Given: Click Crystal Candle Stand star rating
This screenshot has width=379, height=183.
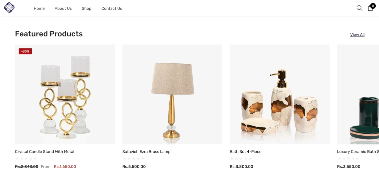Looking at the screenshot, I should click(26, 158).
